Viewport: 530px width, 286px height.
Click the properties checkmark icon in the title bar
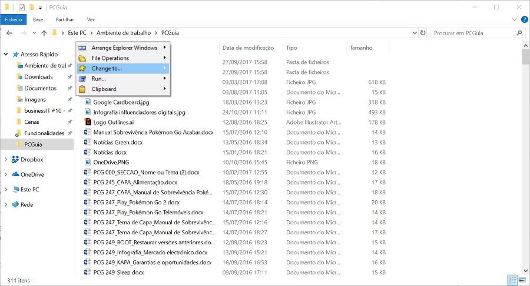click(x=22, y=7)
